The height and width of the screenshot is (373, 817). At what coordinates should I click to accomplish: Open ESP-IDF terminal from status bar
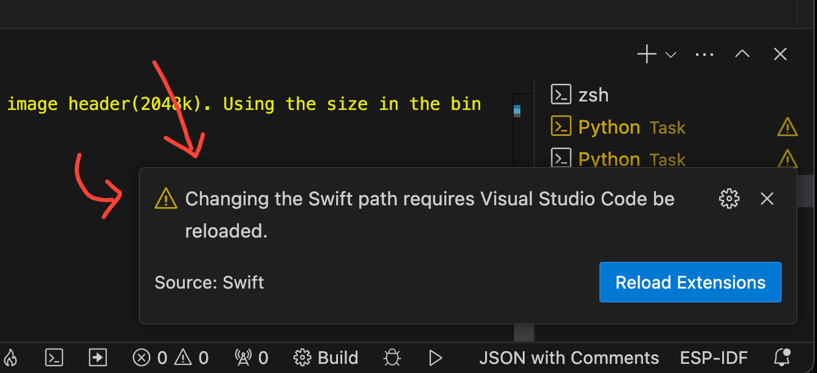(x=55, y=358)
